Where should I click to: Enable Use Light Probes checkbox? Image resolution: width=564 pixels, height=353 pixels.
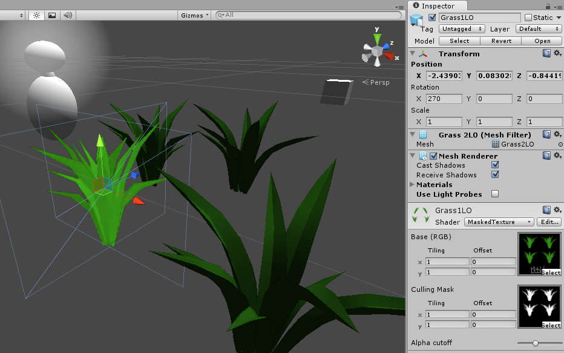pos(495,194)
